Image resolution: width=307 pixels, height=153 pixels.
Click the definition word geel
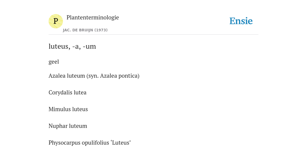(x=54, y=62)
